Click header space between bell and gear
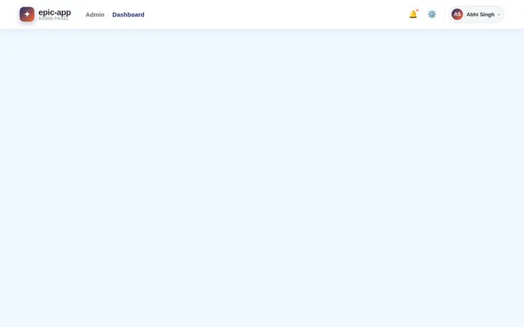524x327 pixels. (x=422, y=15)
